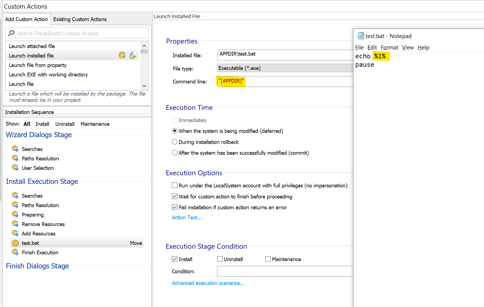
Task: Filter installation sequence by Uninstall
Action: coord(65,124)
